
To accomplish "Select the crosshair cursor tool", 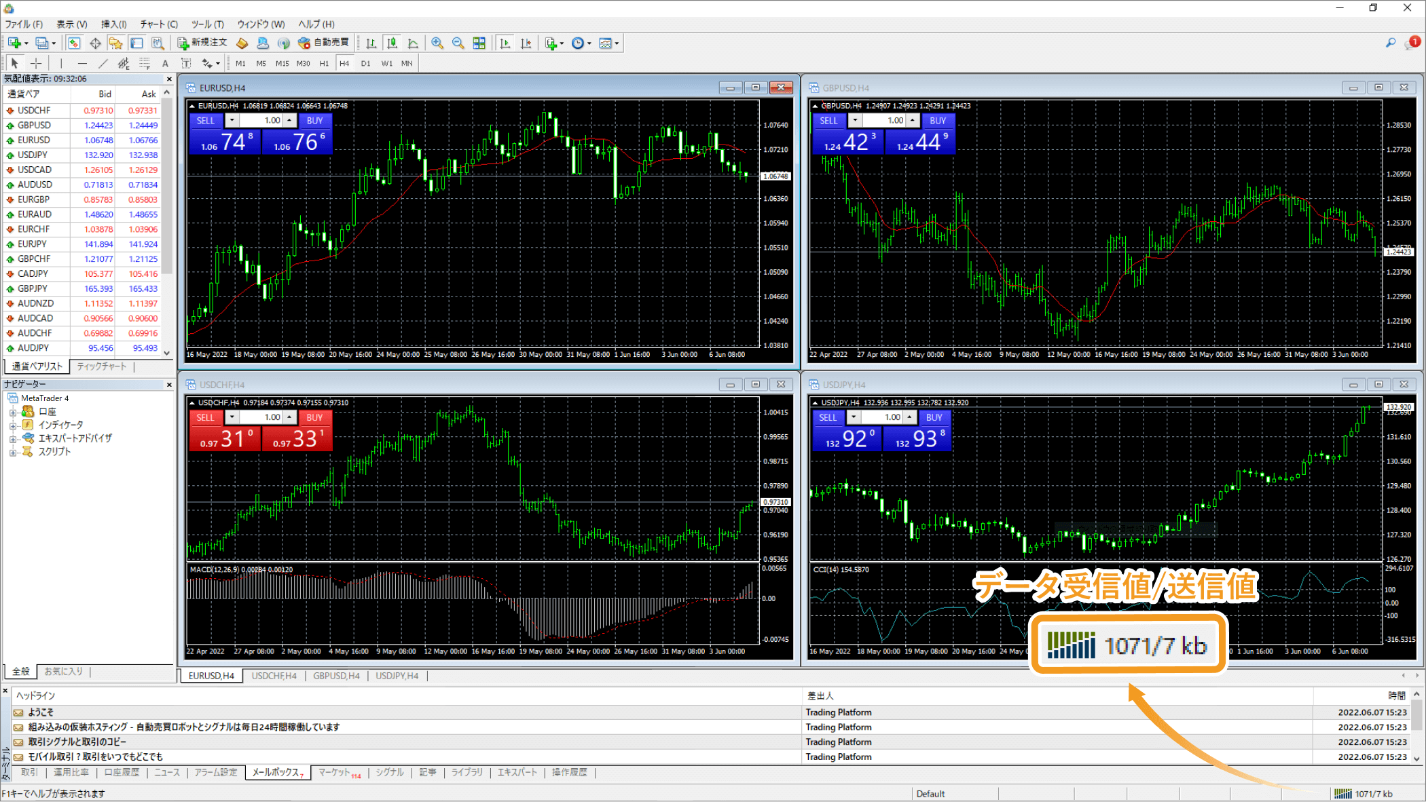I will coord(36,63).
